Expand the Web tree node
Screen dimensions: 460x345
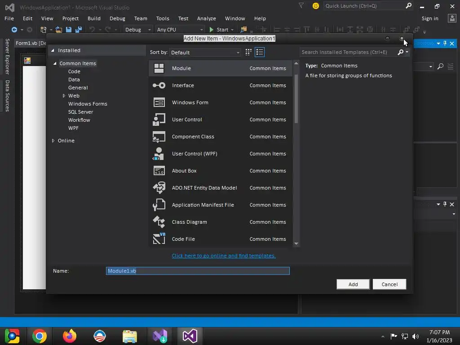tap(64, 96)
